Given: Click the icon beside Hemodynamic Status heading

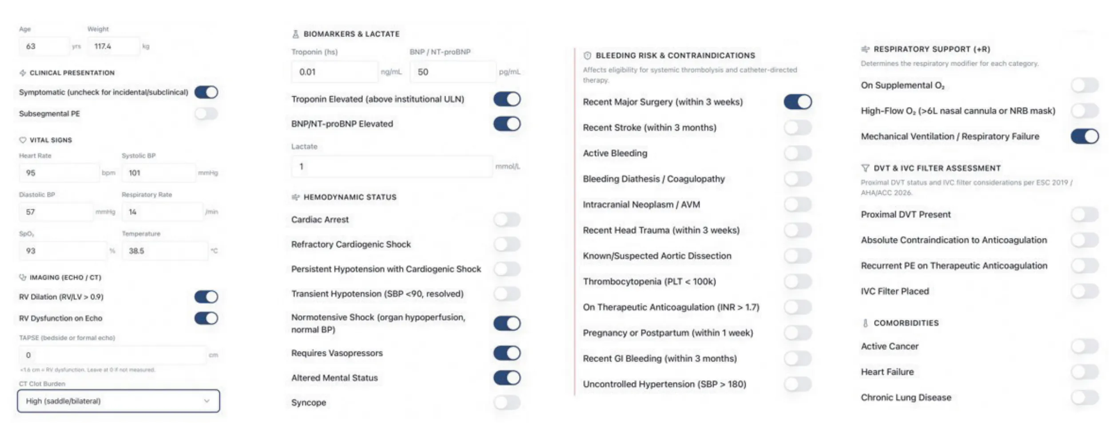Looking at the screenshot, I should (295, 197).
